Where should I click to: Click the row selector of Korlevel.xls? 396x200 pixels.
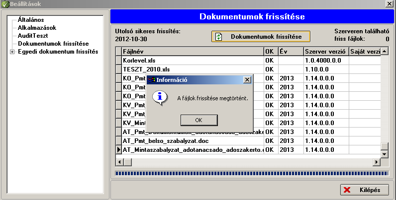tap(119, 61)
